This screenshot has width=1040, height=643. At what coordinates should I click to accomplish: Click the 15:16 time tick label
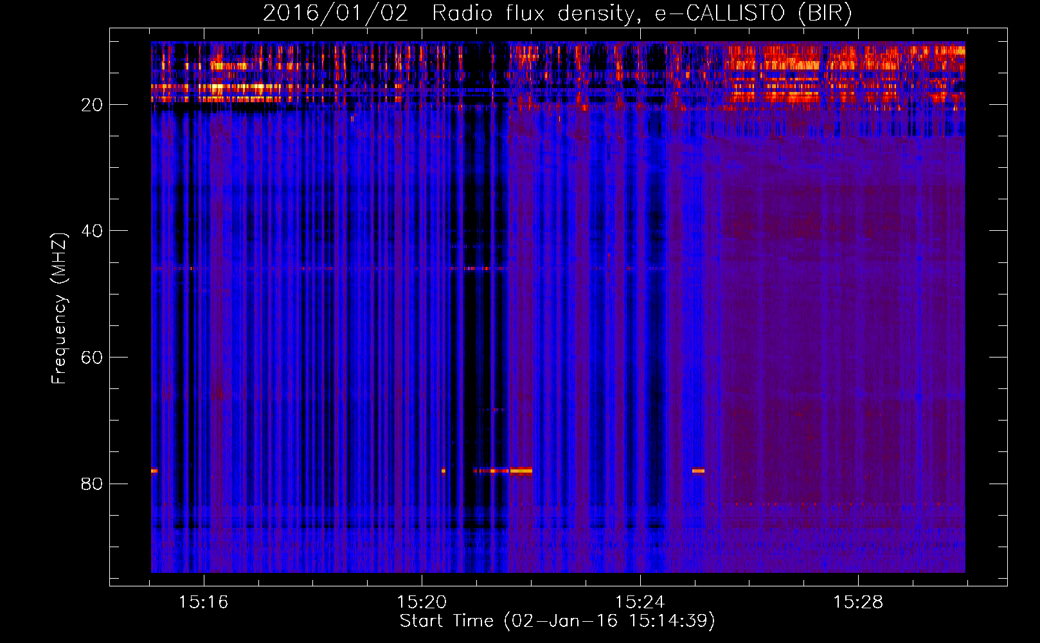click(204, 602)
